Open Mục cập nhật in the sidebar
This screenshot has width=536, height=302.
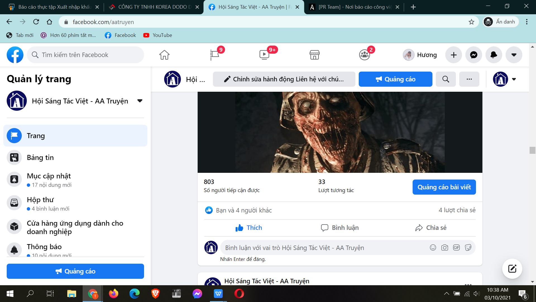click(75, 180)
